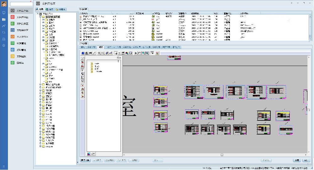Click the zoom in magnifier in viewer toolbar

point(99,53)
